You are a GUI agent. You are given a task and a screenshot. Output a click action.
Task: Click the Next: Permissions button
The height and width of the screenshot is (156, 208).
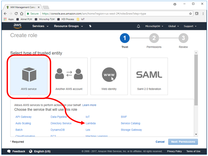tap(183, 142)
